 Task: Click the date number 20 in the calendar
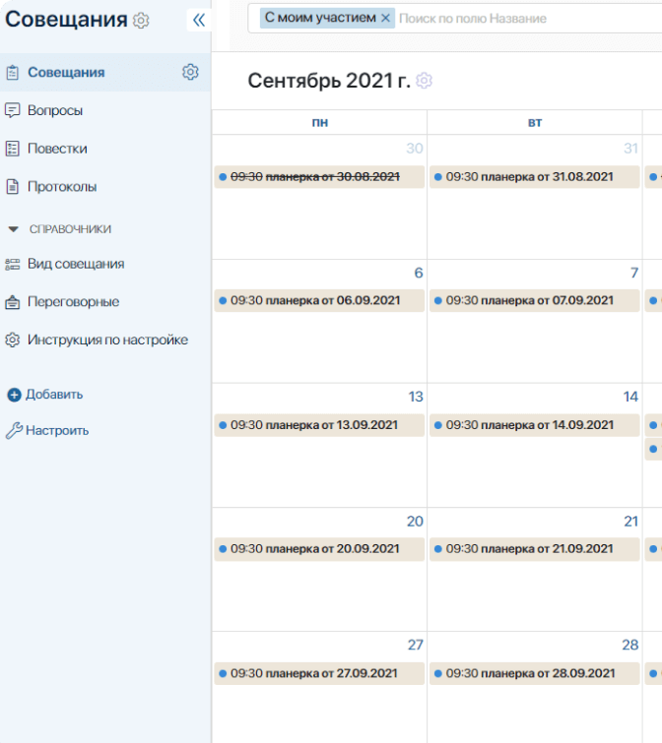[415, 521]
